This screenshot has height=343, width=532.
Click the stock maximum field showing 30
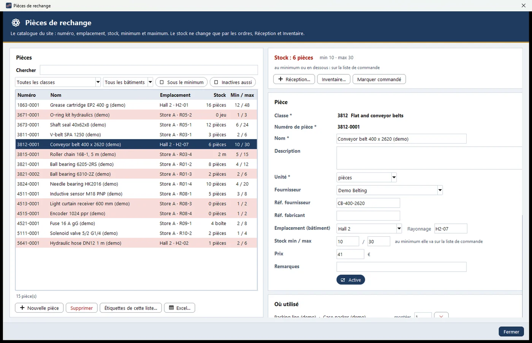pyautogui.click(x=378, y=241)
